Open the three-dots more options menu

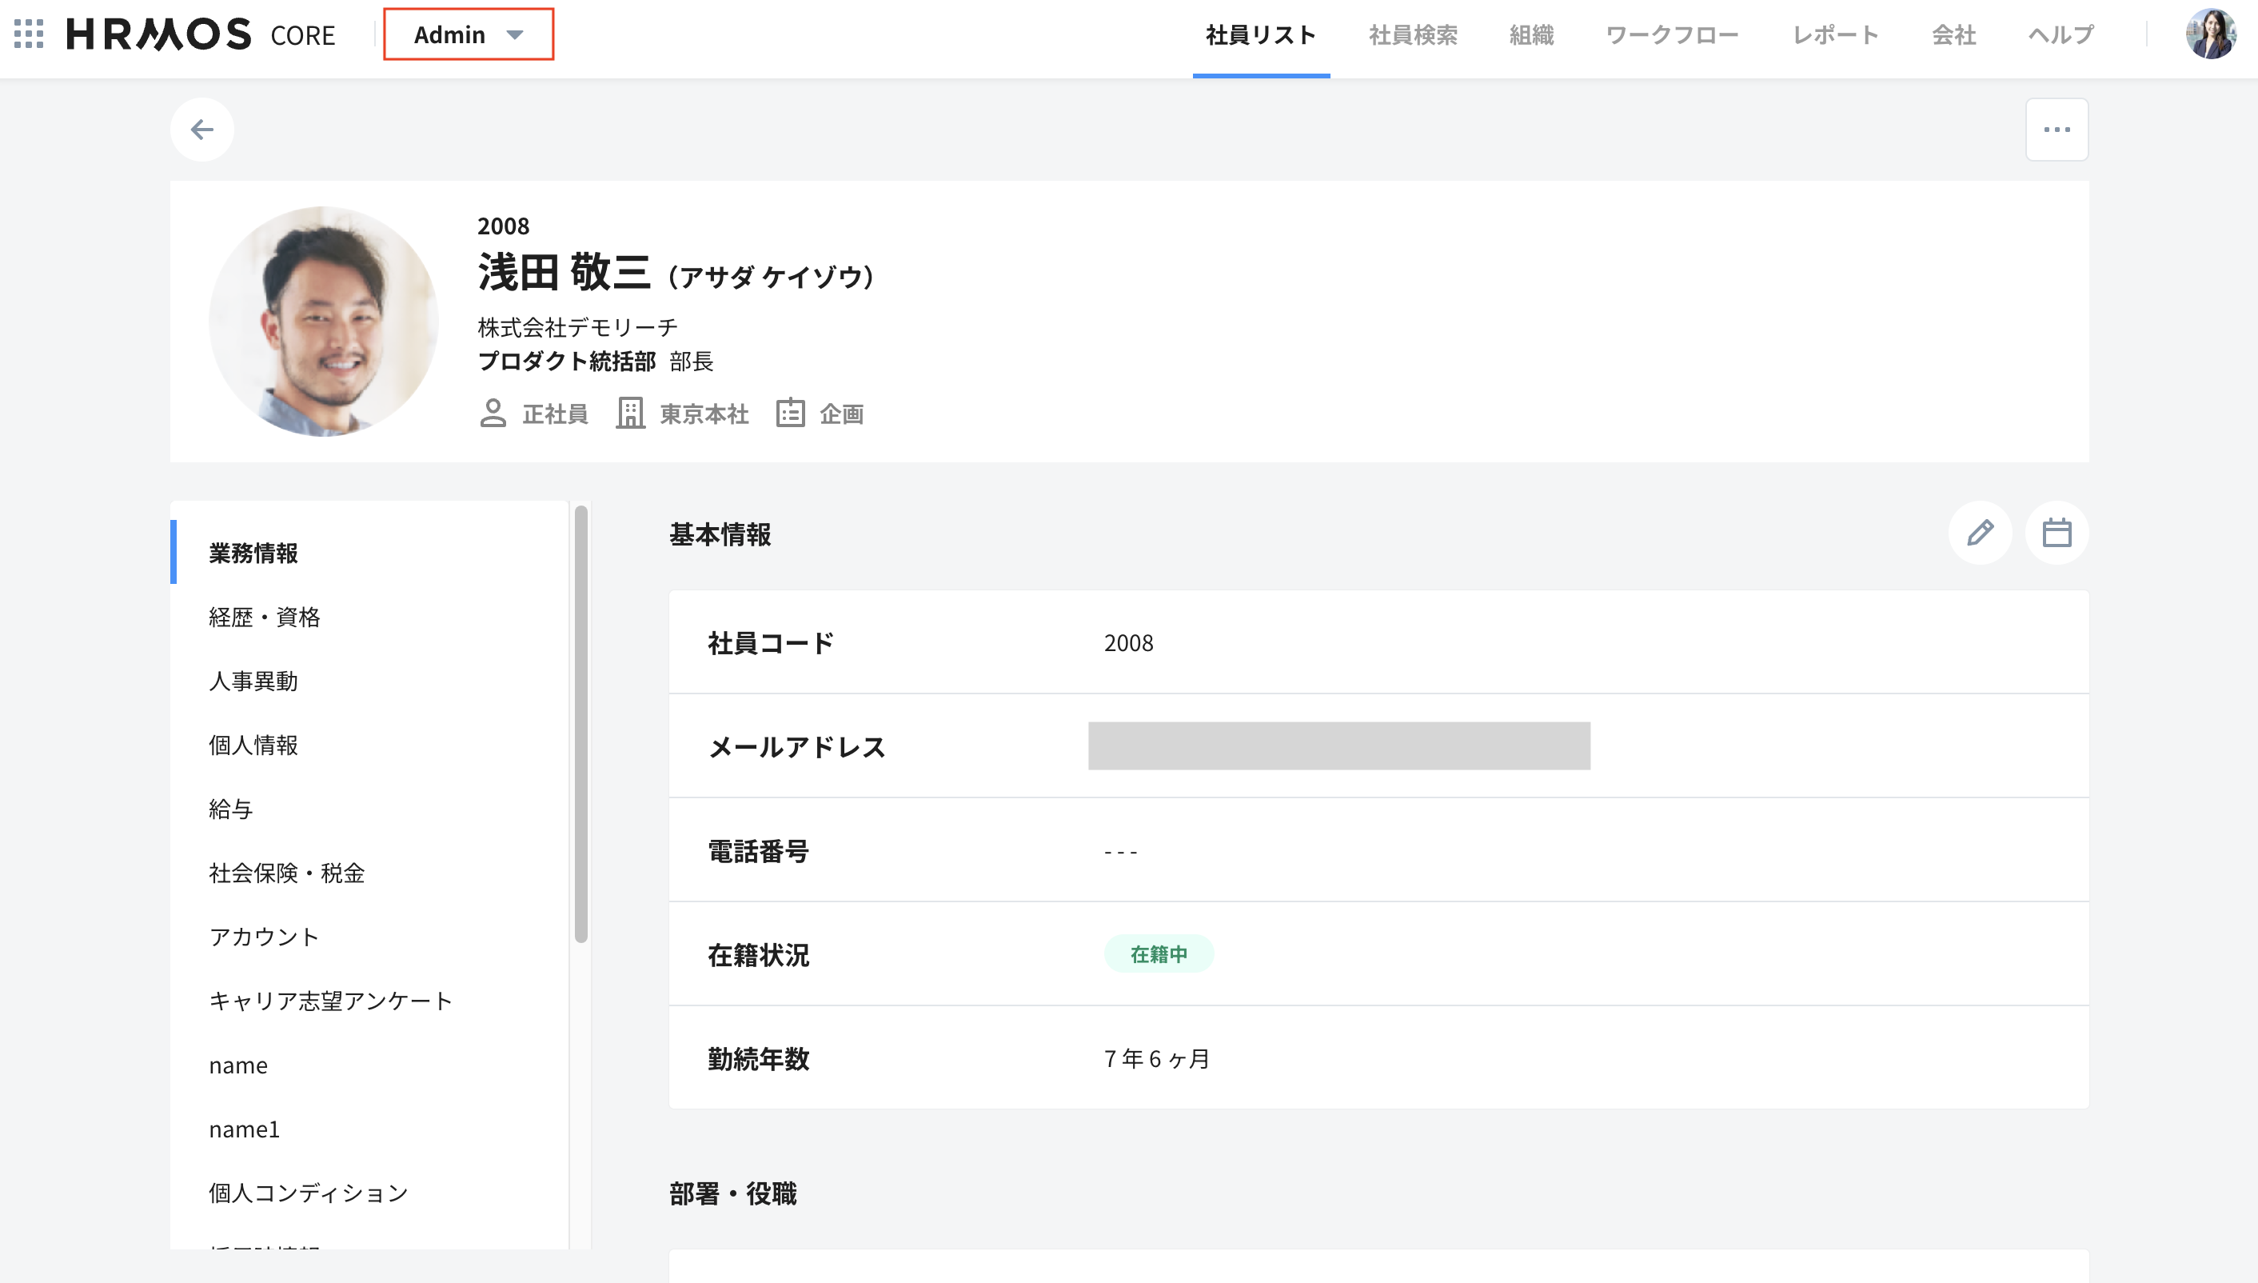tap(2057, 130)
